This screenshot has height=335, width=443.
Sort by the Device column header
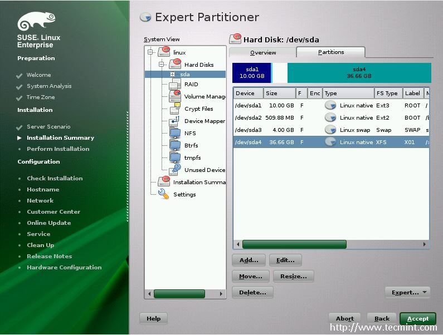point(249,93)
